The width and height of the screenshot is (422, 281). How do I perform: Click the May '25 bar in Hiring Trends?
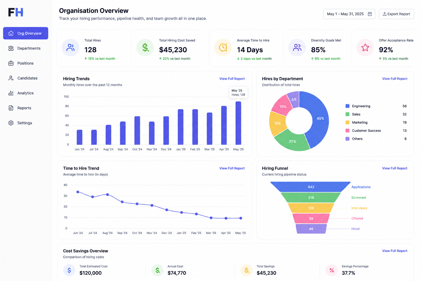tap(238, 123)
